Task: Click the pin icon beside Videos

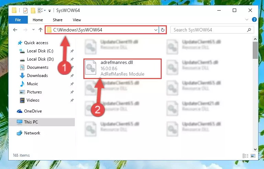Action: pos(72,100)
